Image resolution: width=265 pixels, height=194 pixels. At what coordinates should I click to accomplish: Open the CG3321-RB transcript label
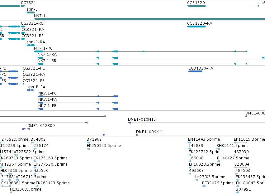[x=32, y=36]
